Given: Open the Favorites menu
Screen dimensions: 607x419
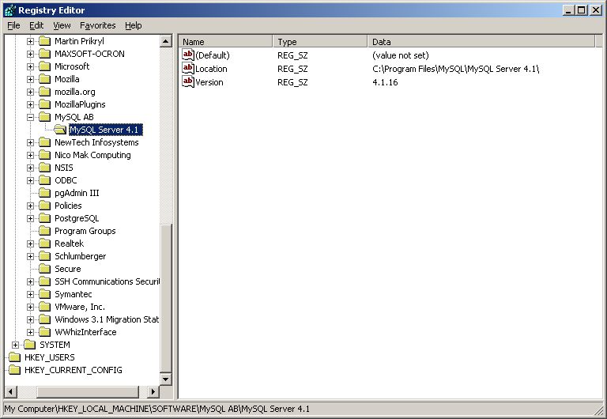Looking at the screenshot, I should [97, 25].
